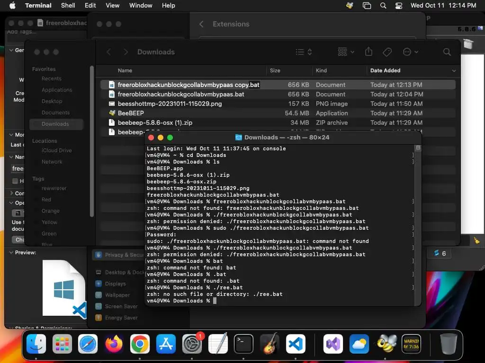Select the BeeBEEP application row
Viewport: 485px width, 363px height.
point(278,113)
